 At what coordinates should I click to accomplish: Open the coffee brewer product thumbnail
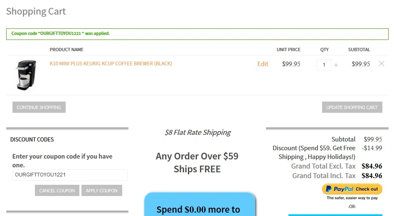26,75
